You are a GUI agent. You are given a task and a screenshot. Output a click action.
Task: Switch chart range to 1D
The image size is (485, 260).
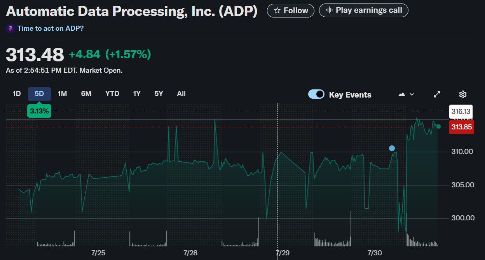point(17,94)
